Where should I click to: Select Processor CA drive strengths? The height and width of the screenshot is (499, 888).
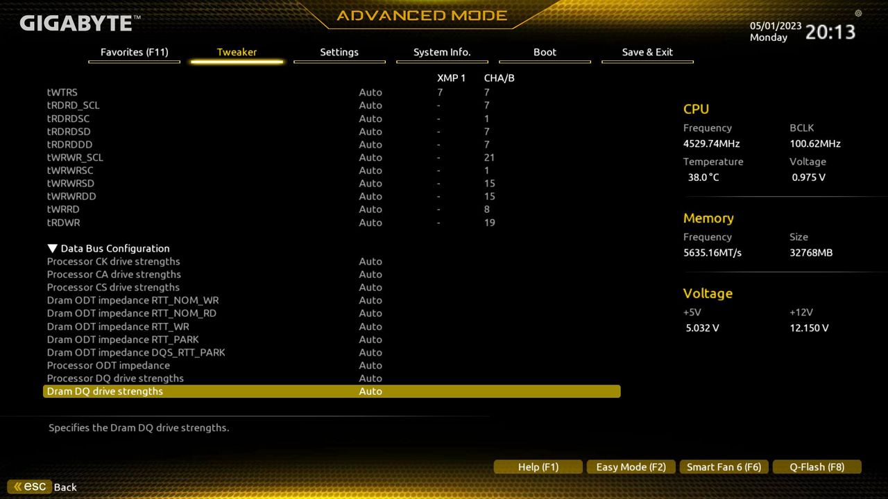(332, 274)
